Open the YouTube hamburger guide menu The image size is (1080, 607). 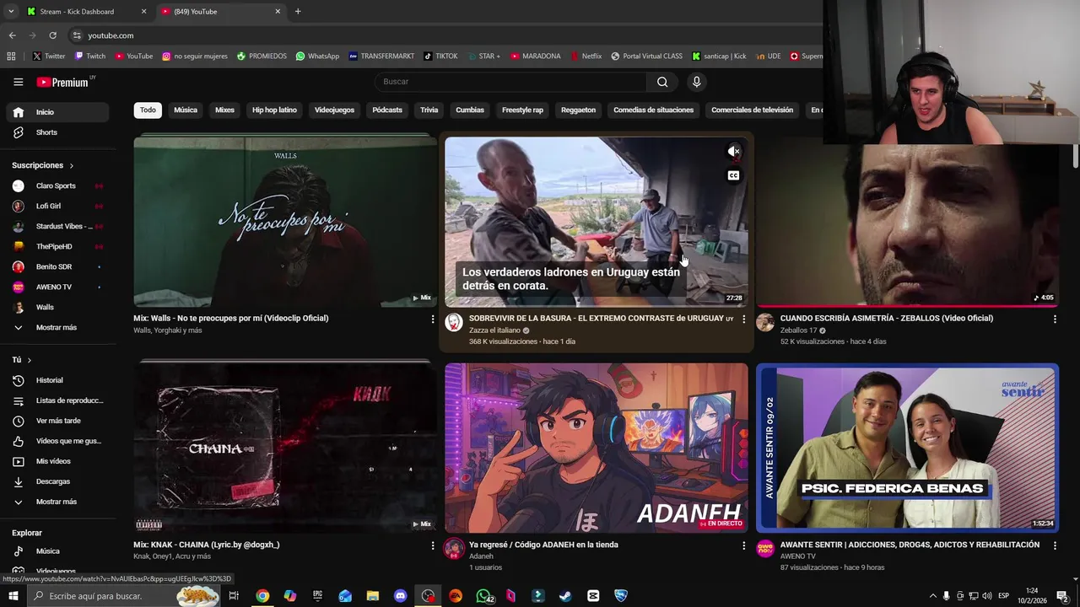coord(18,82)
